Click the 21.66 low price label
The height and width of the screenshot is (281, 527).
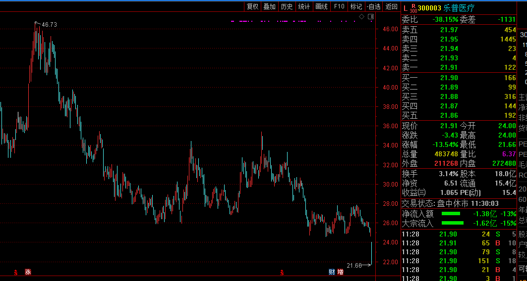(354, 266)
